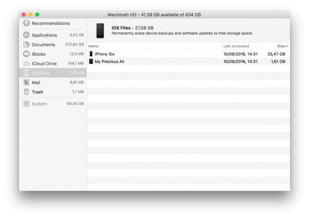Click the System 84,54 GB size
This screenshot has width=309, height=218.
pos(75,104)
